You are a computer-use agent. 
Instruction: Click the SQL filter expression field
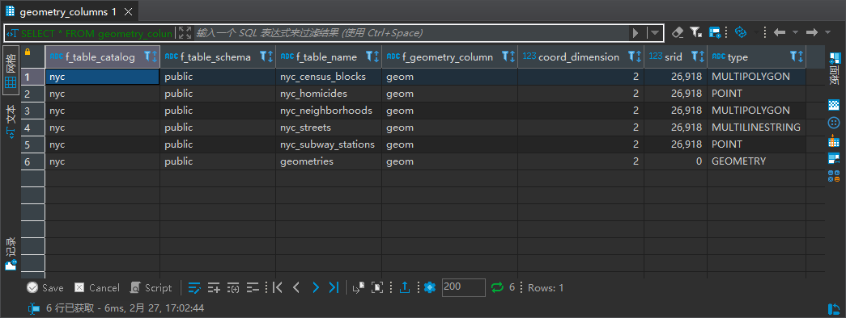[x=411, y=33]
